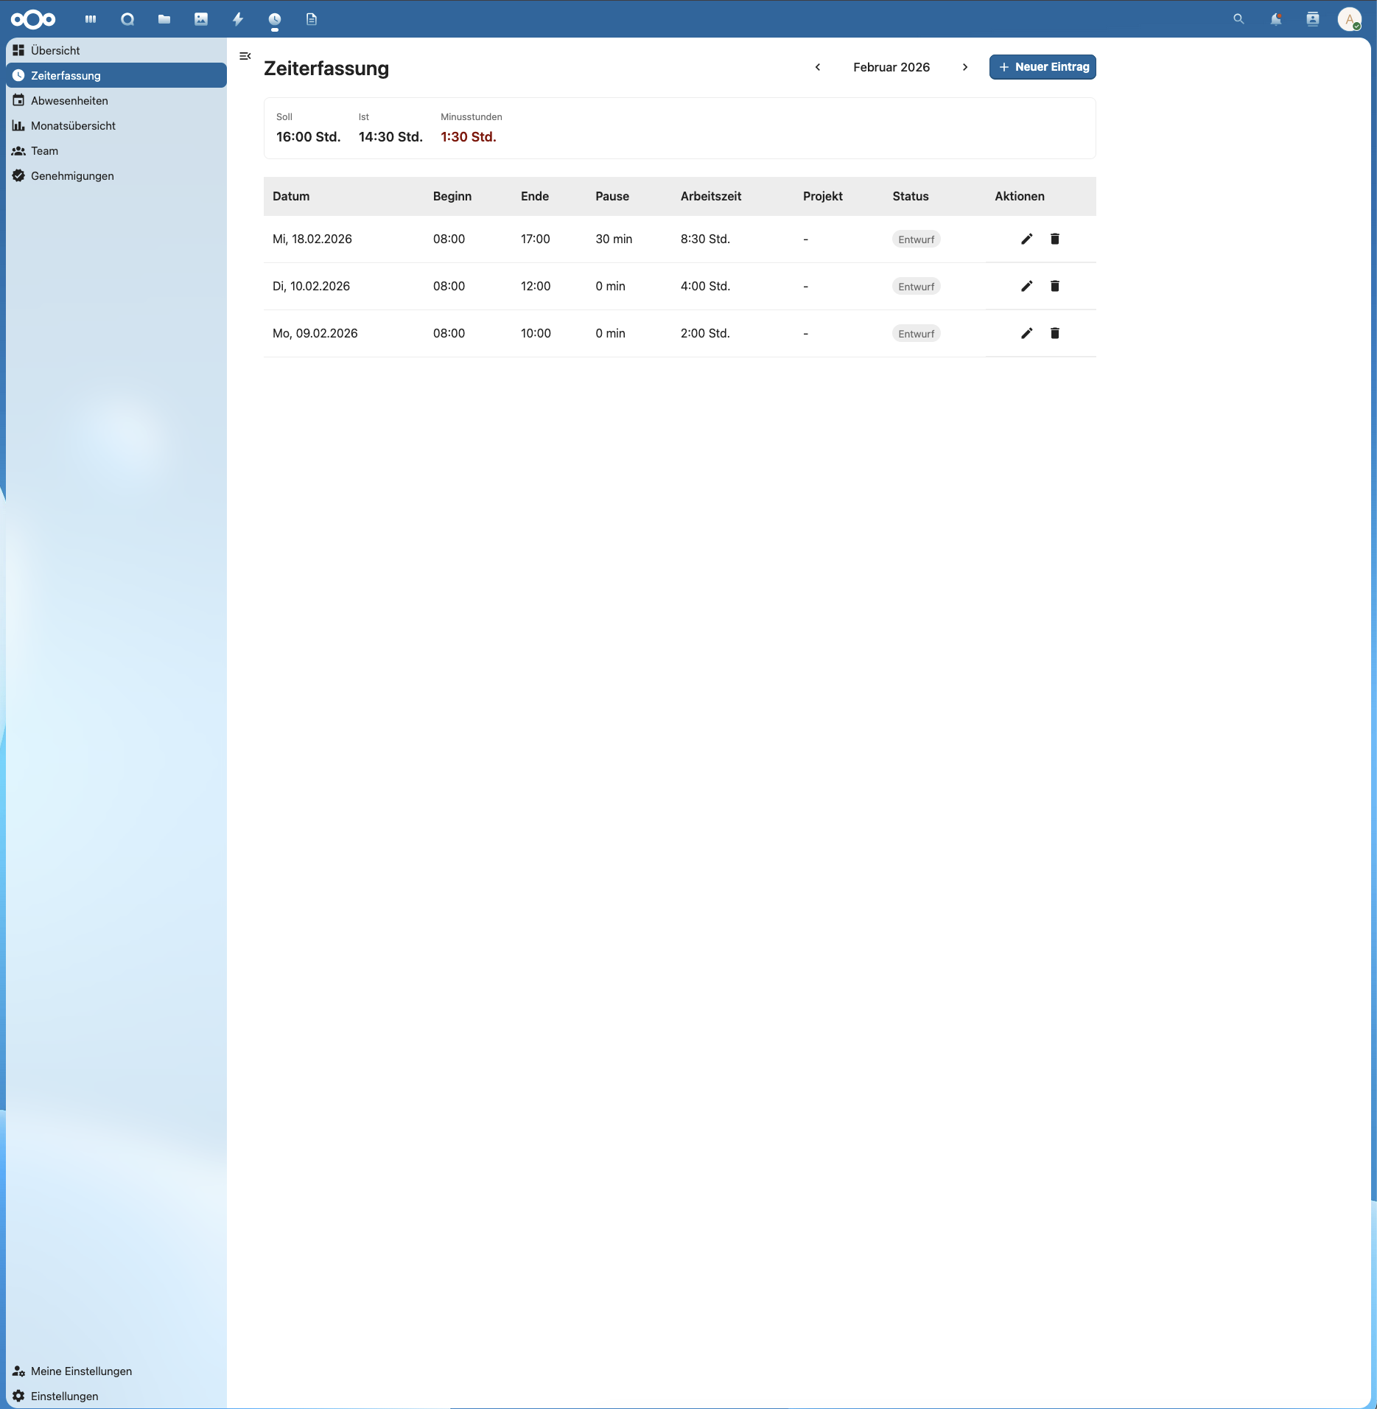Open the Talk app icon
The width and height of the screenshot is (1377, 1409).
click(x=127, y=19)
